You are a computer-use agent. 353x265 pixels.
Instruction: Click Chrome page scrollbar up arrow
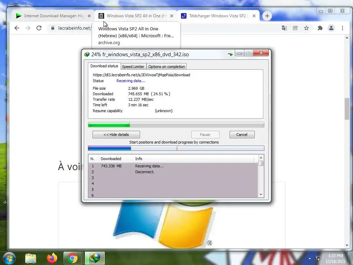347,38
